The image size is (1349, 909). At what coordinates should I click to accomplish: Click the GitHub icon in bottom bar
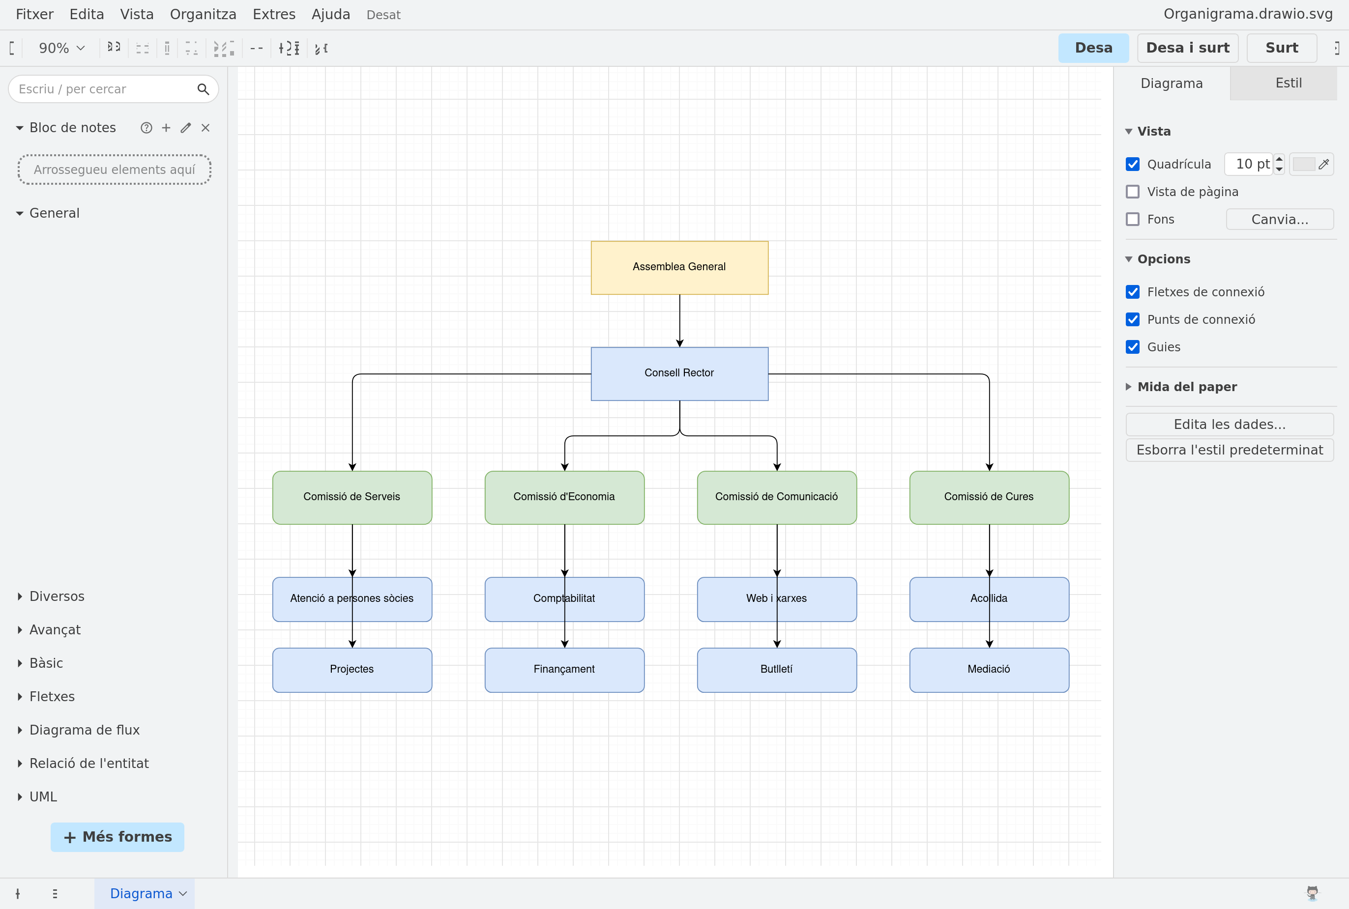tap(1312, 893)
